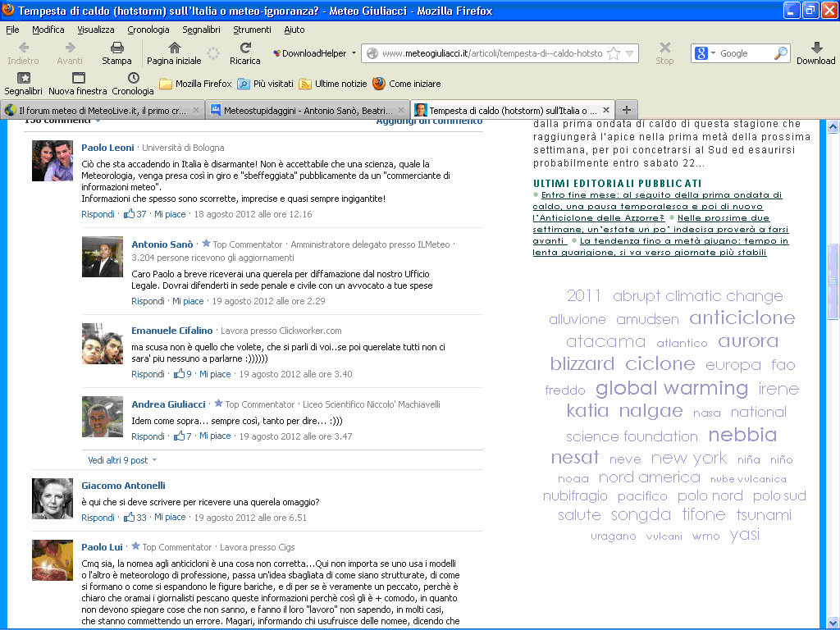Screen dimensions: 840x630
Task: Click the page vertical scrollbar thumb
Action: click(x=833, y=281)
